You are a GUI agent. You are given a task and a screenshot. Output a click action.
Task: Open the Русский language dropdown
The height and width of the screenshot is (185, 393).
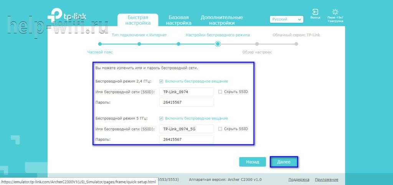286,19
